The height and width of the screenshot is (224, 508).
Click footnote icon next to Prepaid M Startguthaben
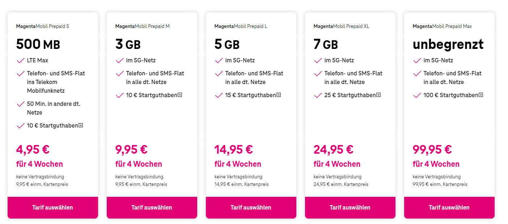click(180, 95)
